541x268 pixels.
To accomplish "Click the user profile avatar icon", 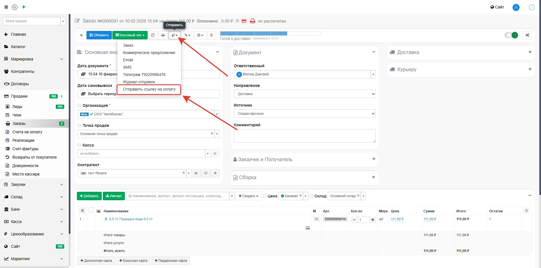I will [x=516, y=7].
